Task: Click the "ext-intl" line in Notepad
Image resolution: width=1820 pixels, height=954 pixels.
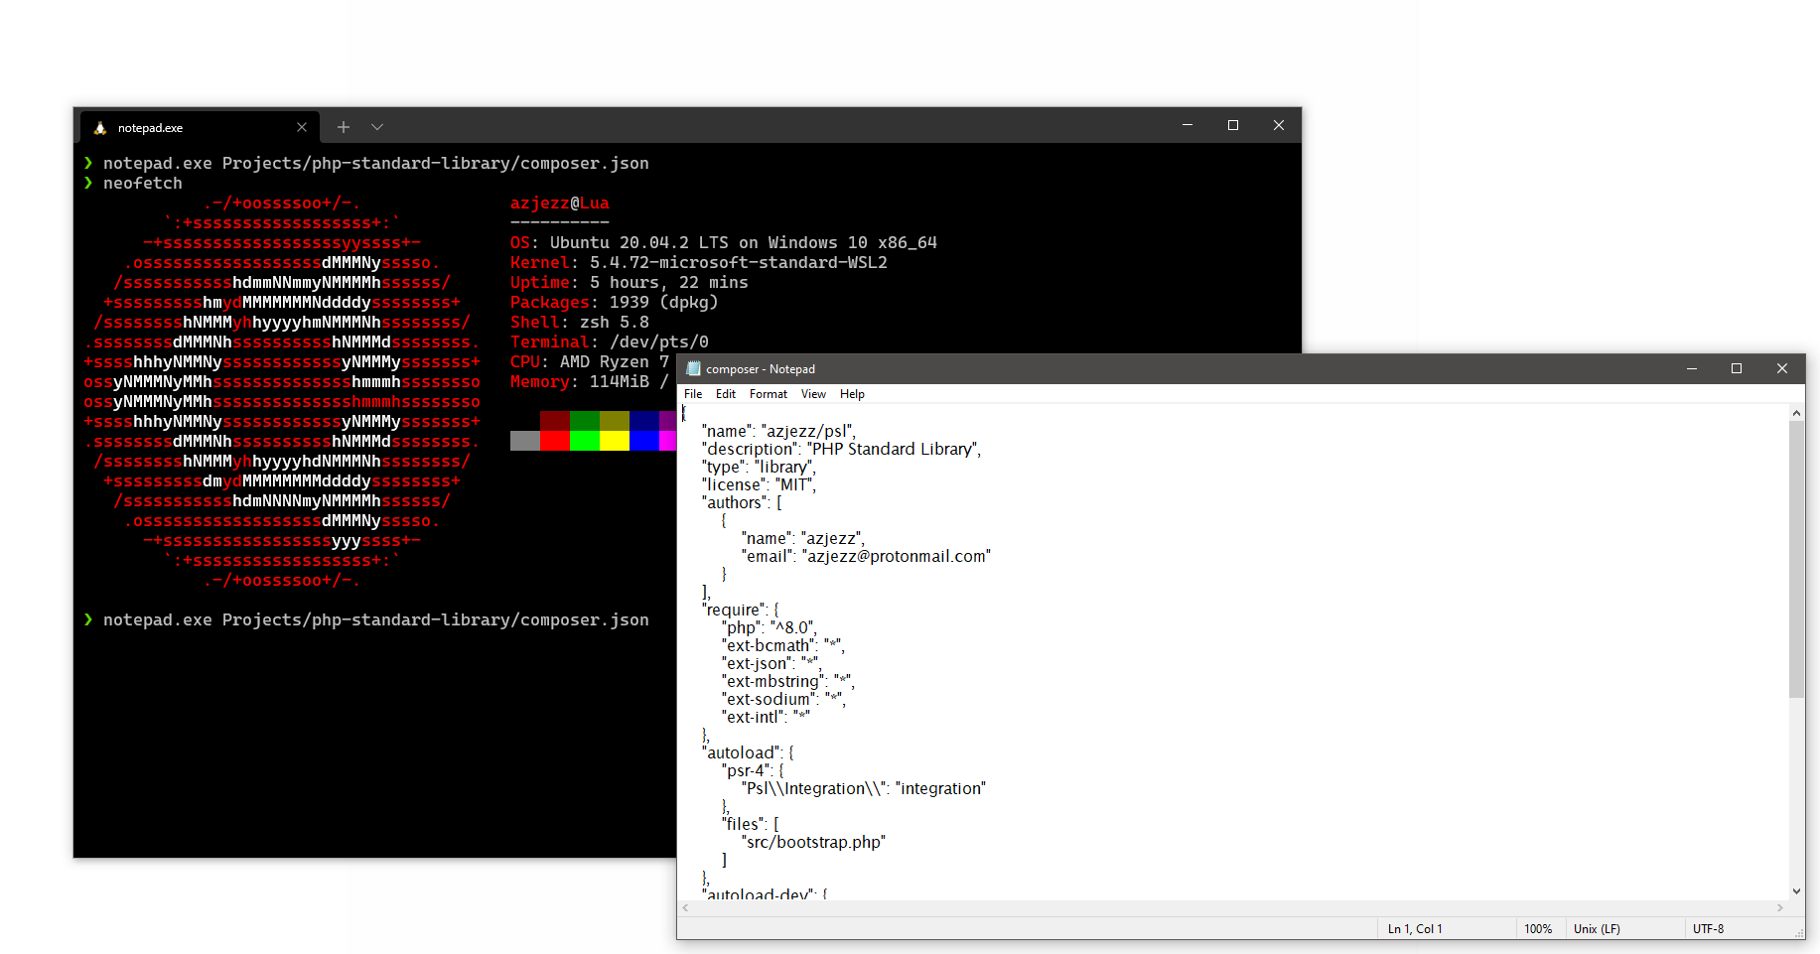Action: click(x=767, y=717)
